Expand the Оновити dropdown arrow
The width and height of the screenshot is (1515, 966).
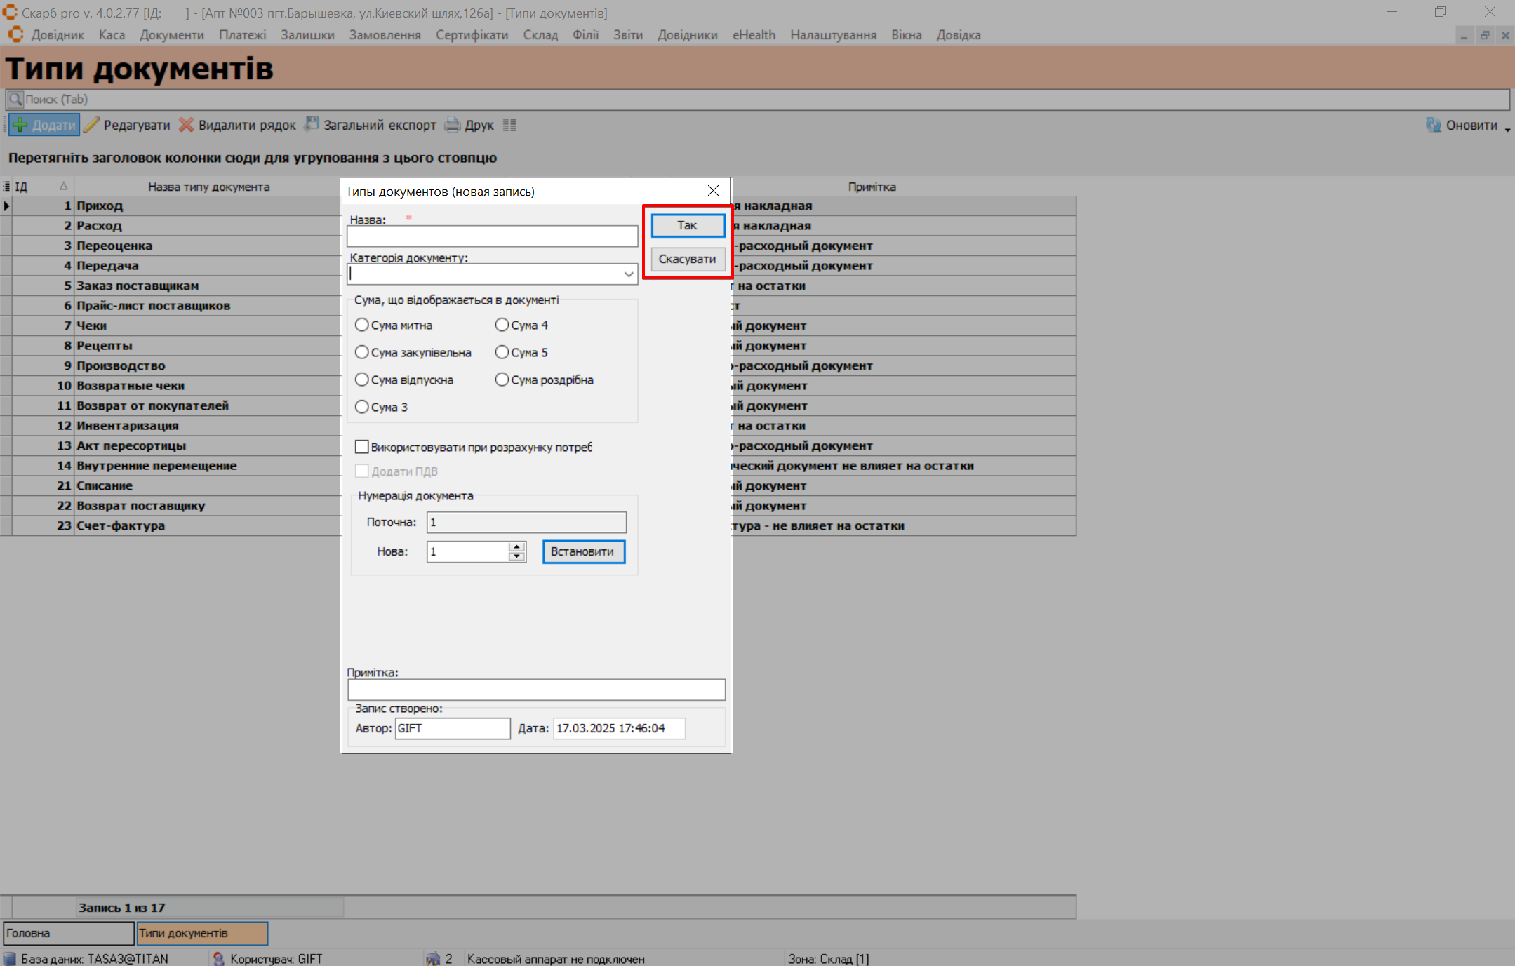coord(1507,129)
